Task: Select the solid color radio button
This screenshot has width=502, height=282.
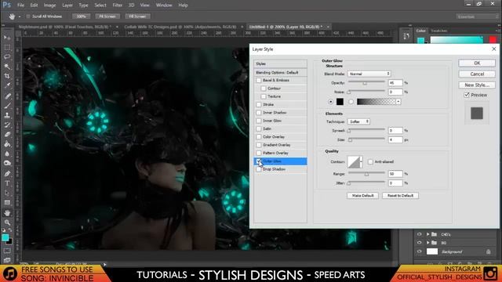Action: point(331,102)
